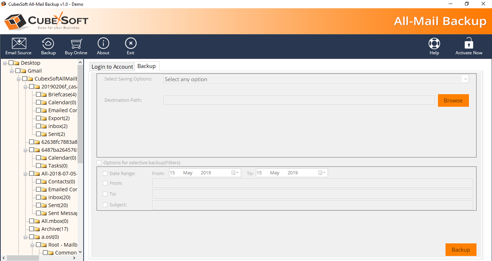Show the About information icon
Screen dimensions: 492x261
(x=103, y=43)
